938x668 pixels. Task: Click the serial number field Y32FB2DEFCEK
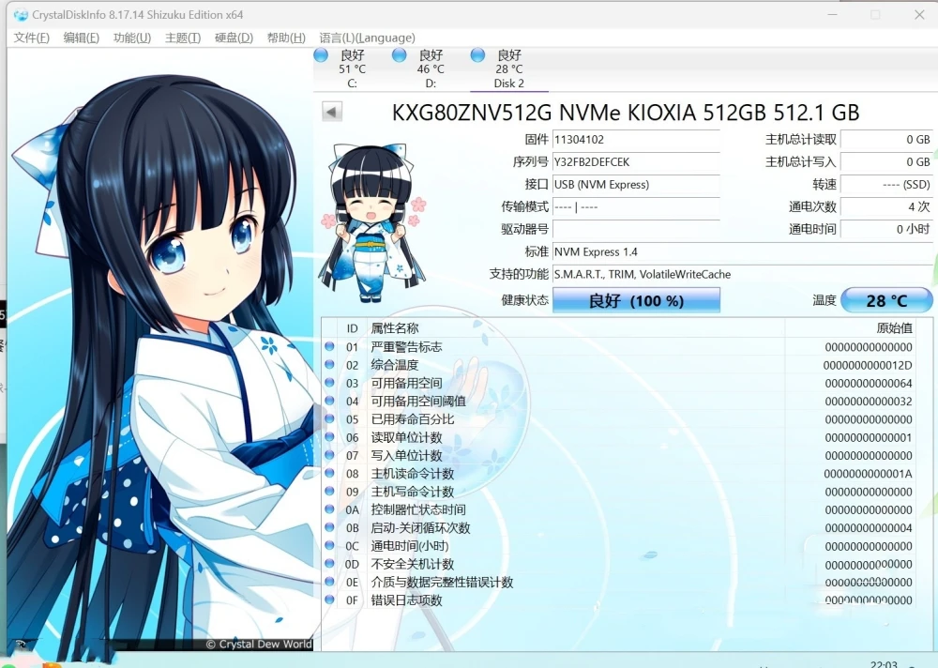636,162
